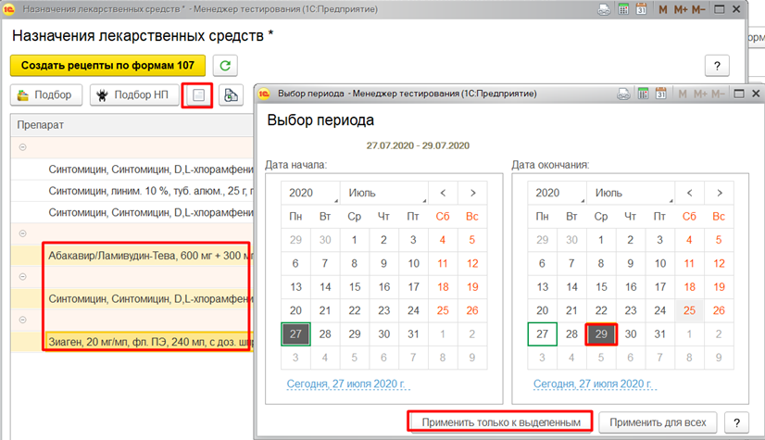The image size is (765, 440).
Task: Open the Подбор НП toolbar button
Action: (136, 95)
